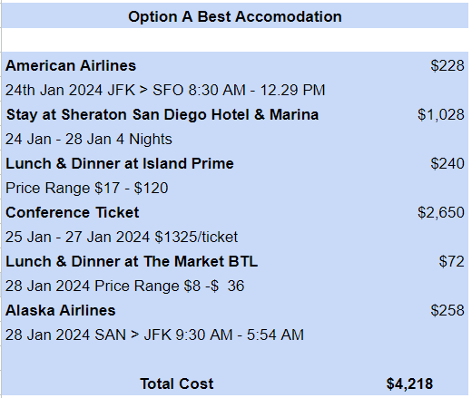472x398 pixels.
Task: Click the American Airlines cell
Action: tap(71, 65)
